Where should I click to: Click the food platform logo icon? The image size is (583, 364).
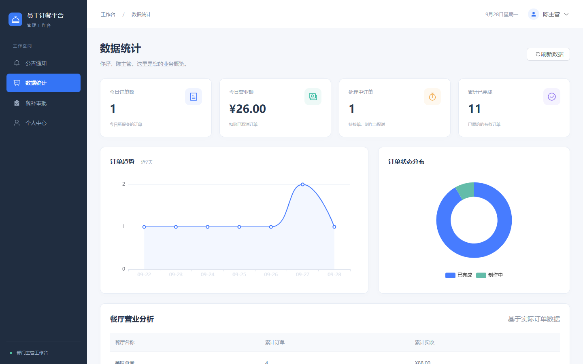[15, 19]
